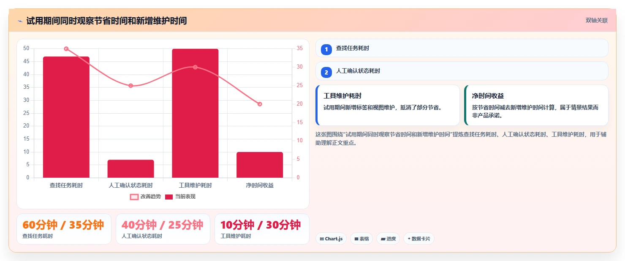Click the 净时间收益 bar in chart
625x261 pixels.
click(260, 165)
